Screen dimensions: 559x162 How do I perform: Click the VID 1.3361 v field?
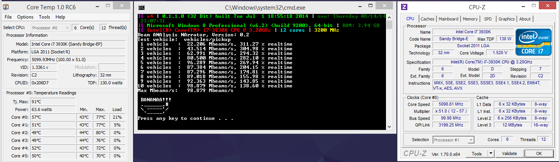pos(43,67)
